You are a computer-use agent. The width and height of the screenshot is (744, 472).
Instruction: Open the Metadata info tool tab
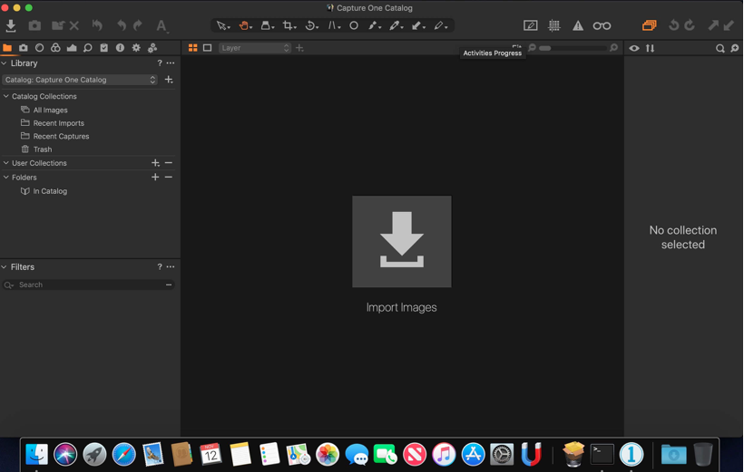[x=120, y=48]
